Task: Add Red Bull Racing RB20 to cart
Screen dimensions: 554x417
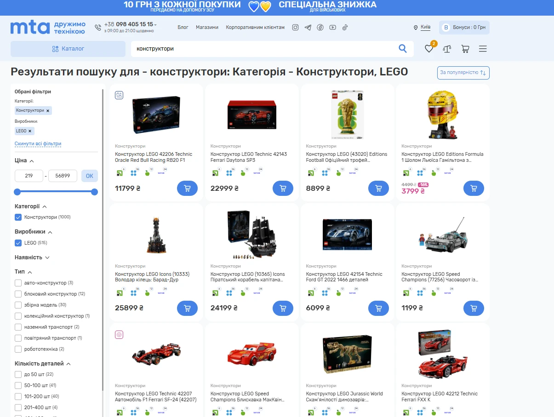Action: pyautogui.click(x=187, y=188)
